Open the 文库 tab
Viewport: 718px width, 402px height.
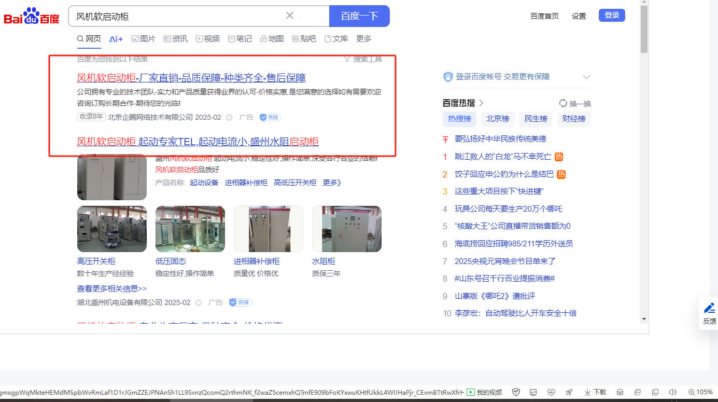click(336, 39)
